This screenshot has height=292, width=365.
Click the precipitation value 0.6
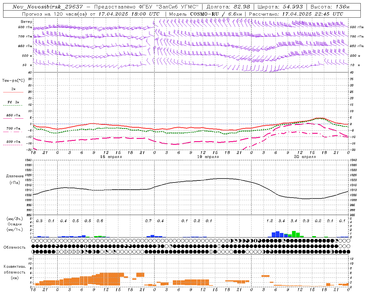[x=100, y=221]
